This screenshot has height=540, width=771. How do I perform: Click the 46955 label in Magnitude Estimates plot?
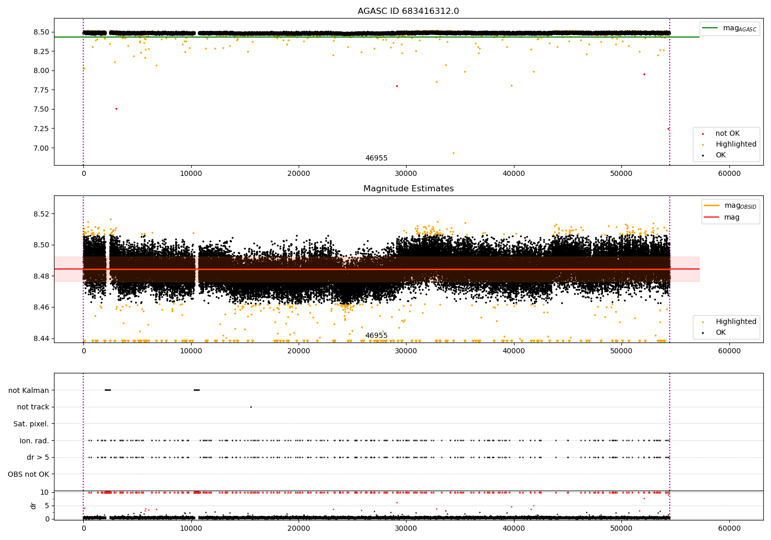click(376, 336)
